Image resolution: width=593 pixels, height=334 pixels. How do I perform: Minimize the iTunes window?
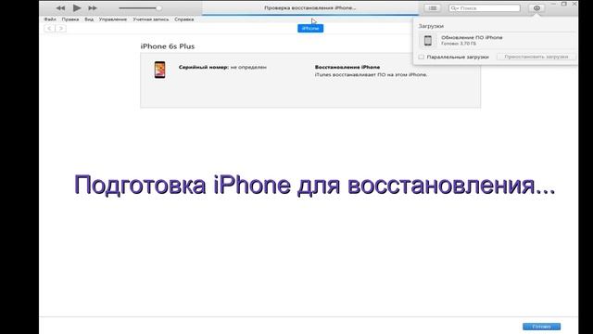click(x=553, y=4)
